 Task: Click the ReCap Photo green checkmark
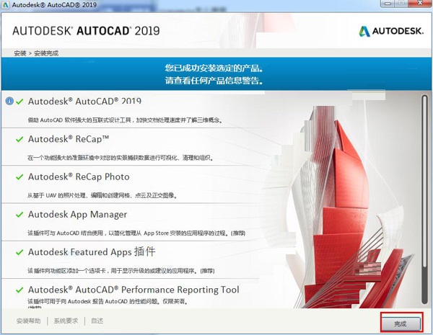[19, 177]
